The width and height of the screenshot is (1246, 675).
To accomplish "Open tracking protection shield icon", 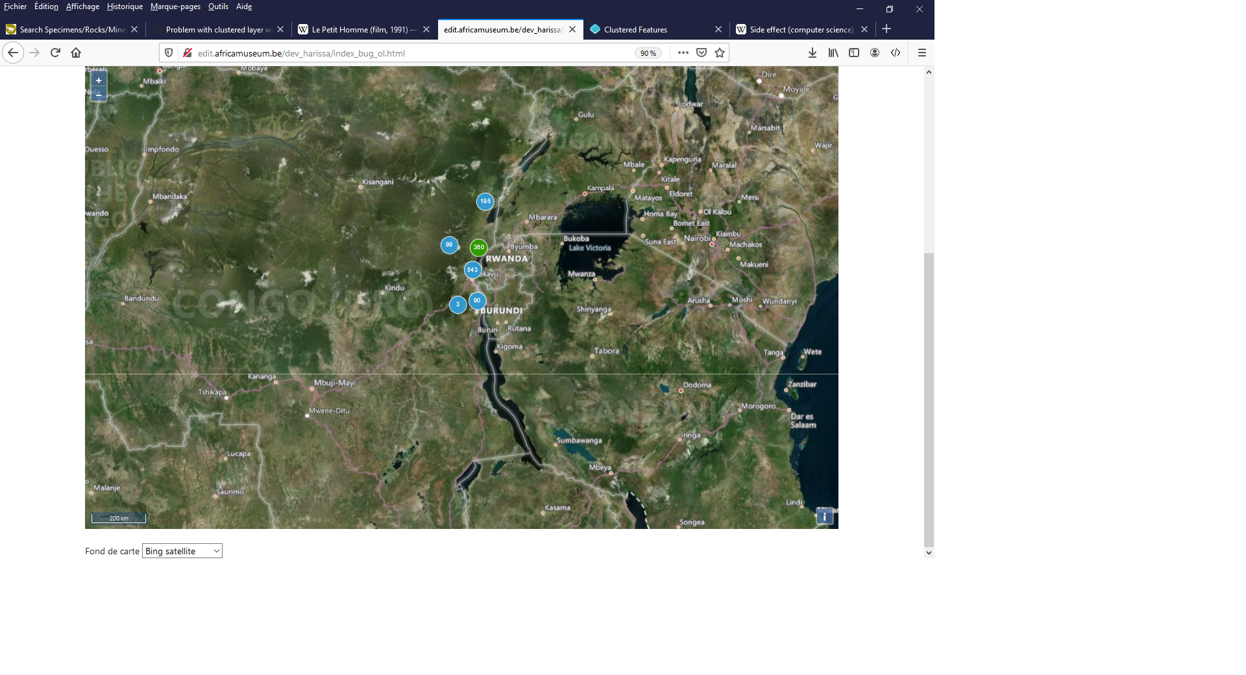I will pyautogui.click(x=169, y=53).
